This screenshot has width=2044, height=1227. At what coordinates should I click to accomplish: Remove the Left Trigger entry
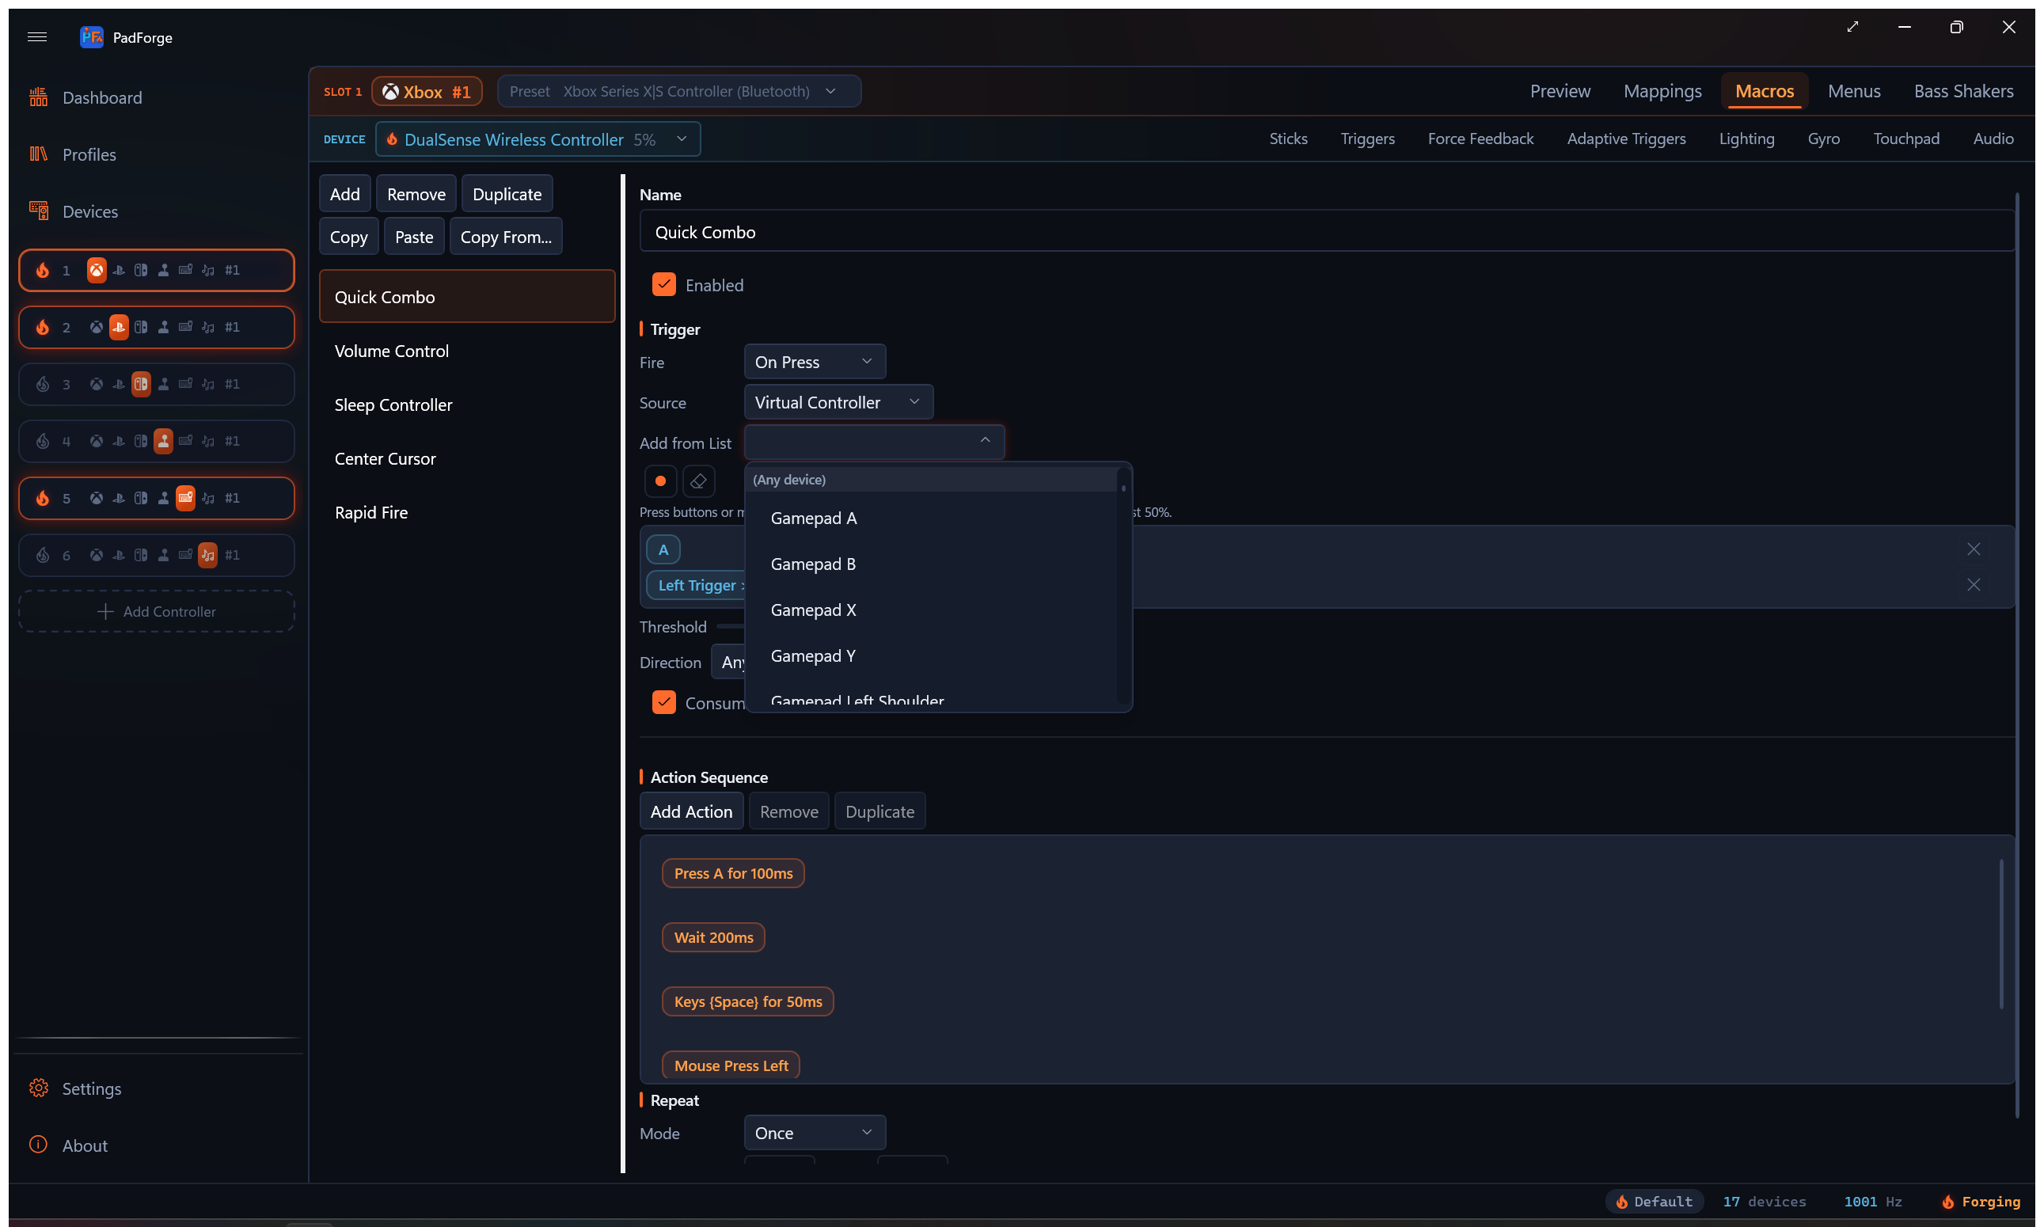click(x=1974, y=585)
